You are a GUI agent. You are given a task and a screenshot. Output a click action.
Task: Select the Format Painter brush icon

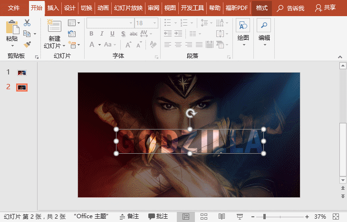coord(27,44)
